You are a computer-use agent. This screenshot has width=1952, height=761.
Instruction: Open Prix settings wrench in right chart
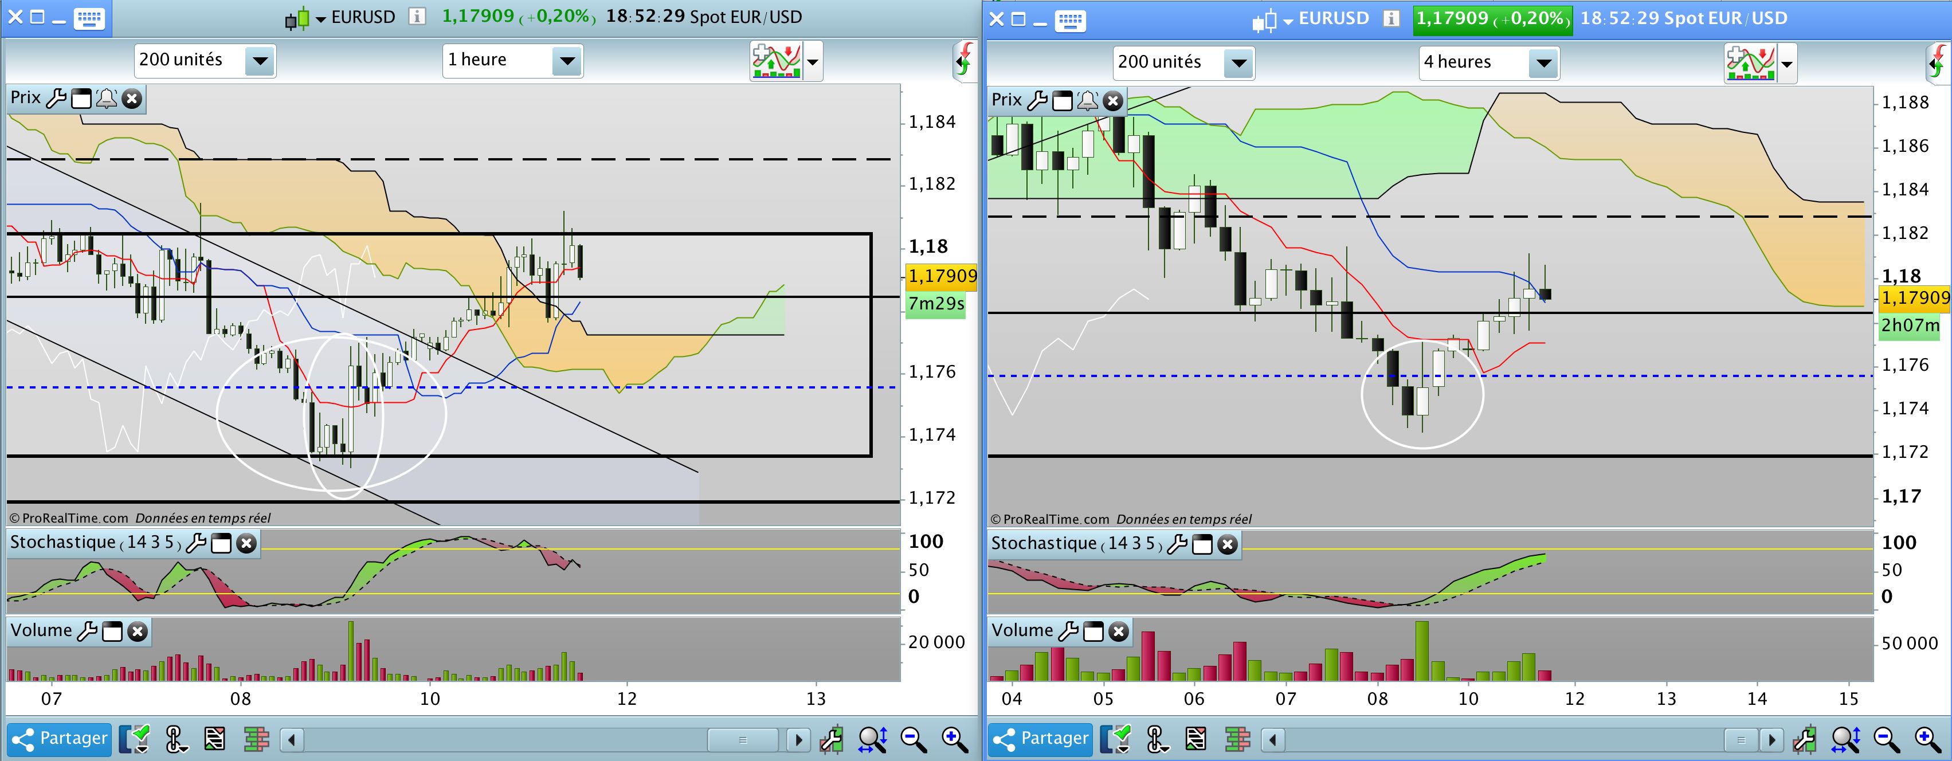pos(1037,101)
